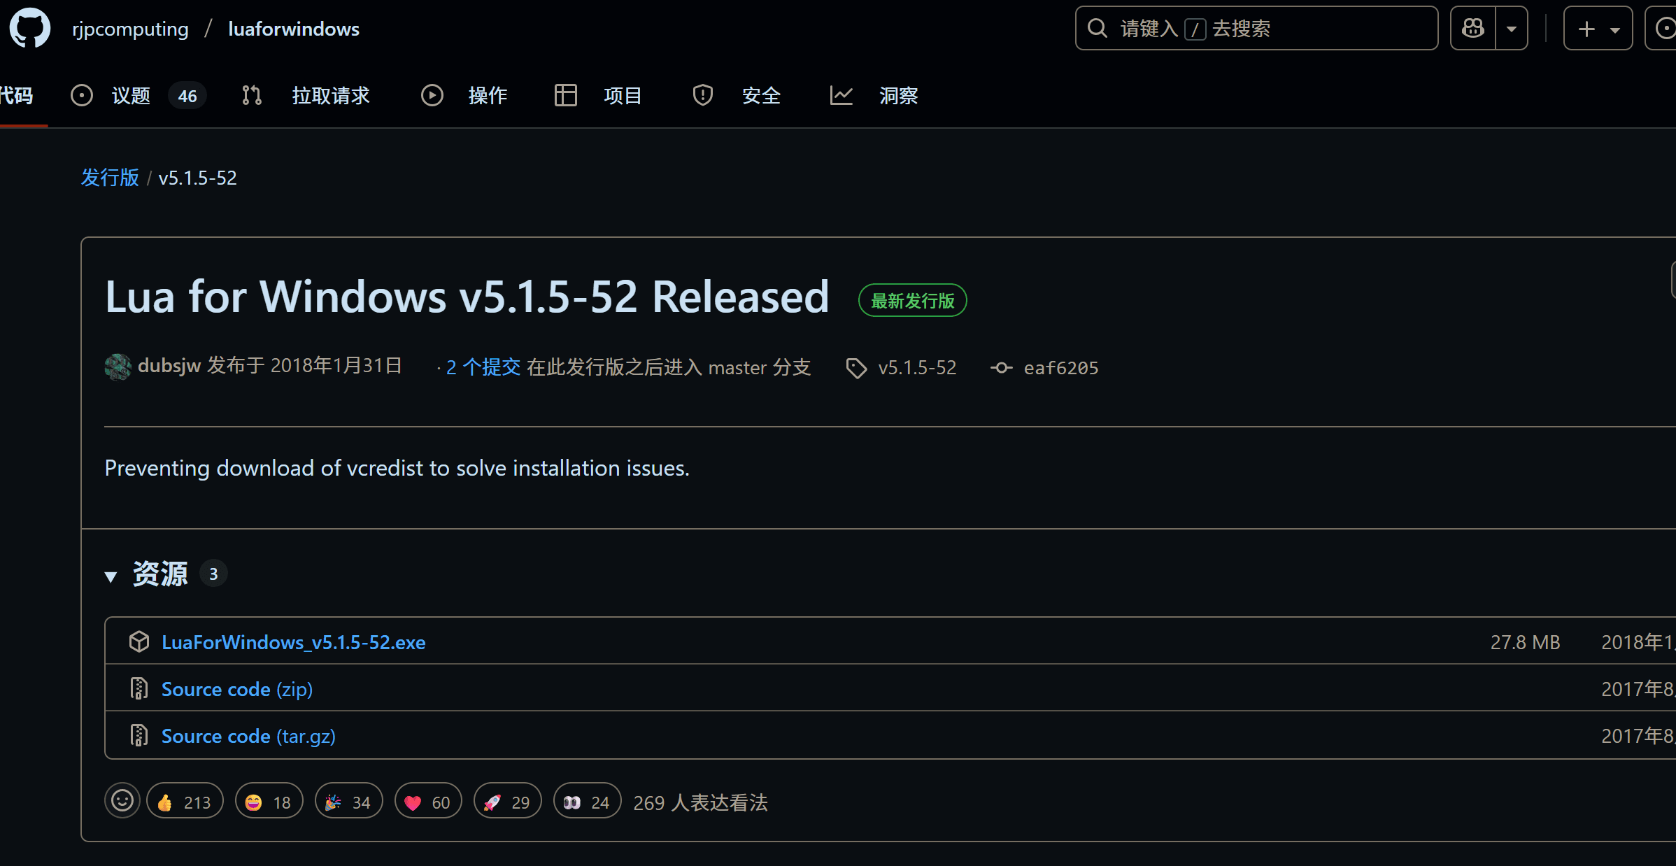Open the plus create-new dropdown
Image resolution: width=1676 pixels, height=866 pixels.
click(1598, 29)
